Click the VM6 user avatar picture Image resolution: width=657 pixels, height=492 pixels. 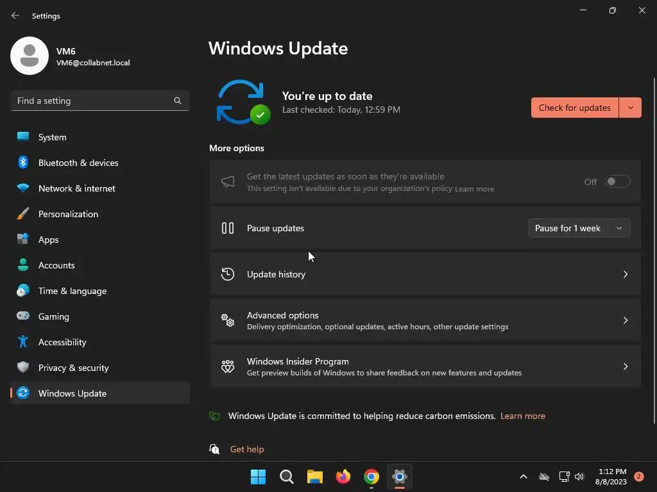[x=30, y=56]
